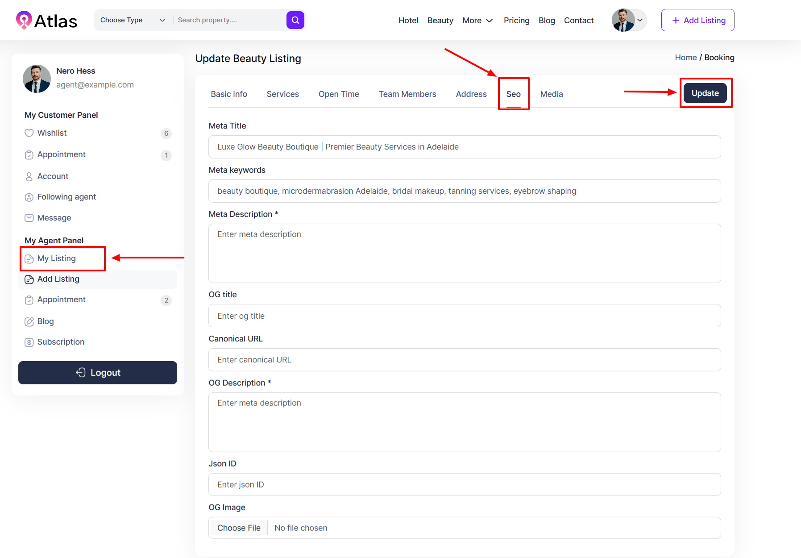The height and width of the screenshot is (558, 801).
Task: Switch to the Media tab
Action: (551, 94)
